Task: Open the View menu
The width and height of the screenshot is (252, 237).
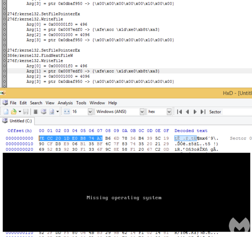Action: [x=50, y=103]
